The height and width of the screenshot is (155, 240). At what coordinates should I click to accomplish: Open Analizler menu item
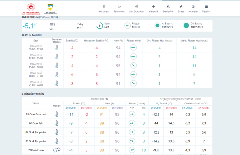pos(193,9)
